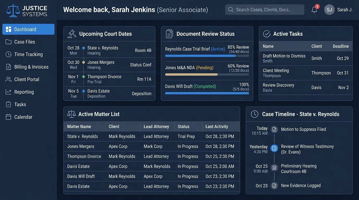Click the New Evidence Logged document icon
Image resolution: width=359 pixels, height=200 pixels.
pyautogui.click(x=274, y=186)
